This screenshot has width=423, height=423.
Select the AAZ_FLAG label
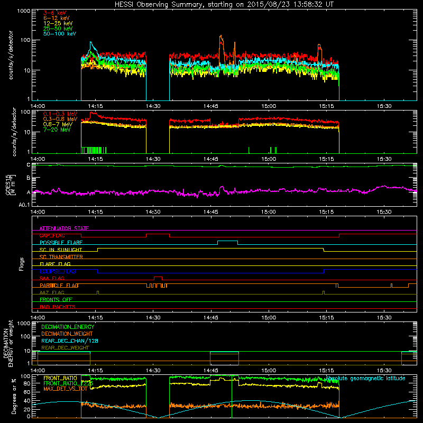(52, 292)
